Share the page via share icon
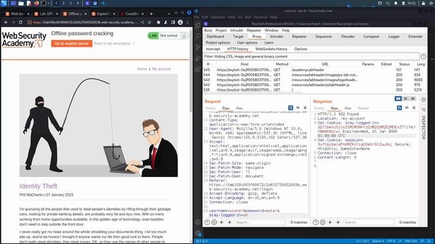 tap(142, 22)
